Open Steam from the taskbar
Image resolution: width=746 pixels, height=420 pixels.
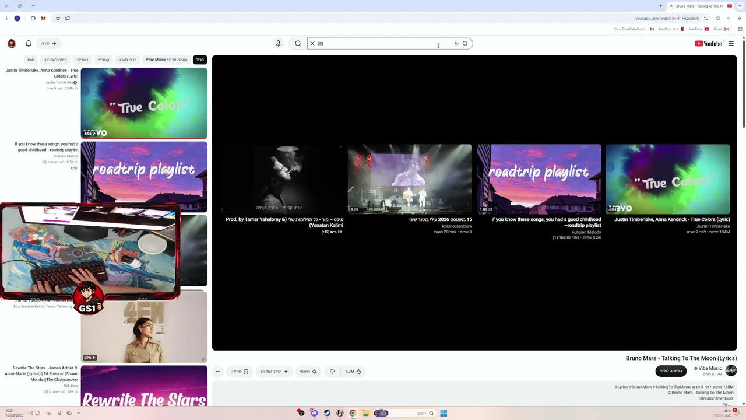tap(327, 413)
